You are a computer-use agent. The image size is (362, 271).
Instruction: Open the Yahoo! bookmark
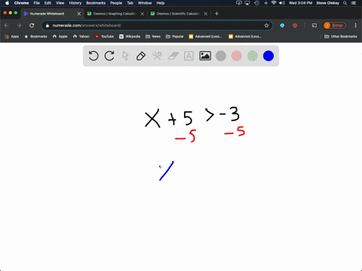click(x=81, y=36)
